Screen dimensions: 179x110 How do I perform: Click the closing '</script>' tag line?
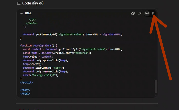[x=27, y=82]
